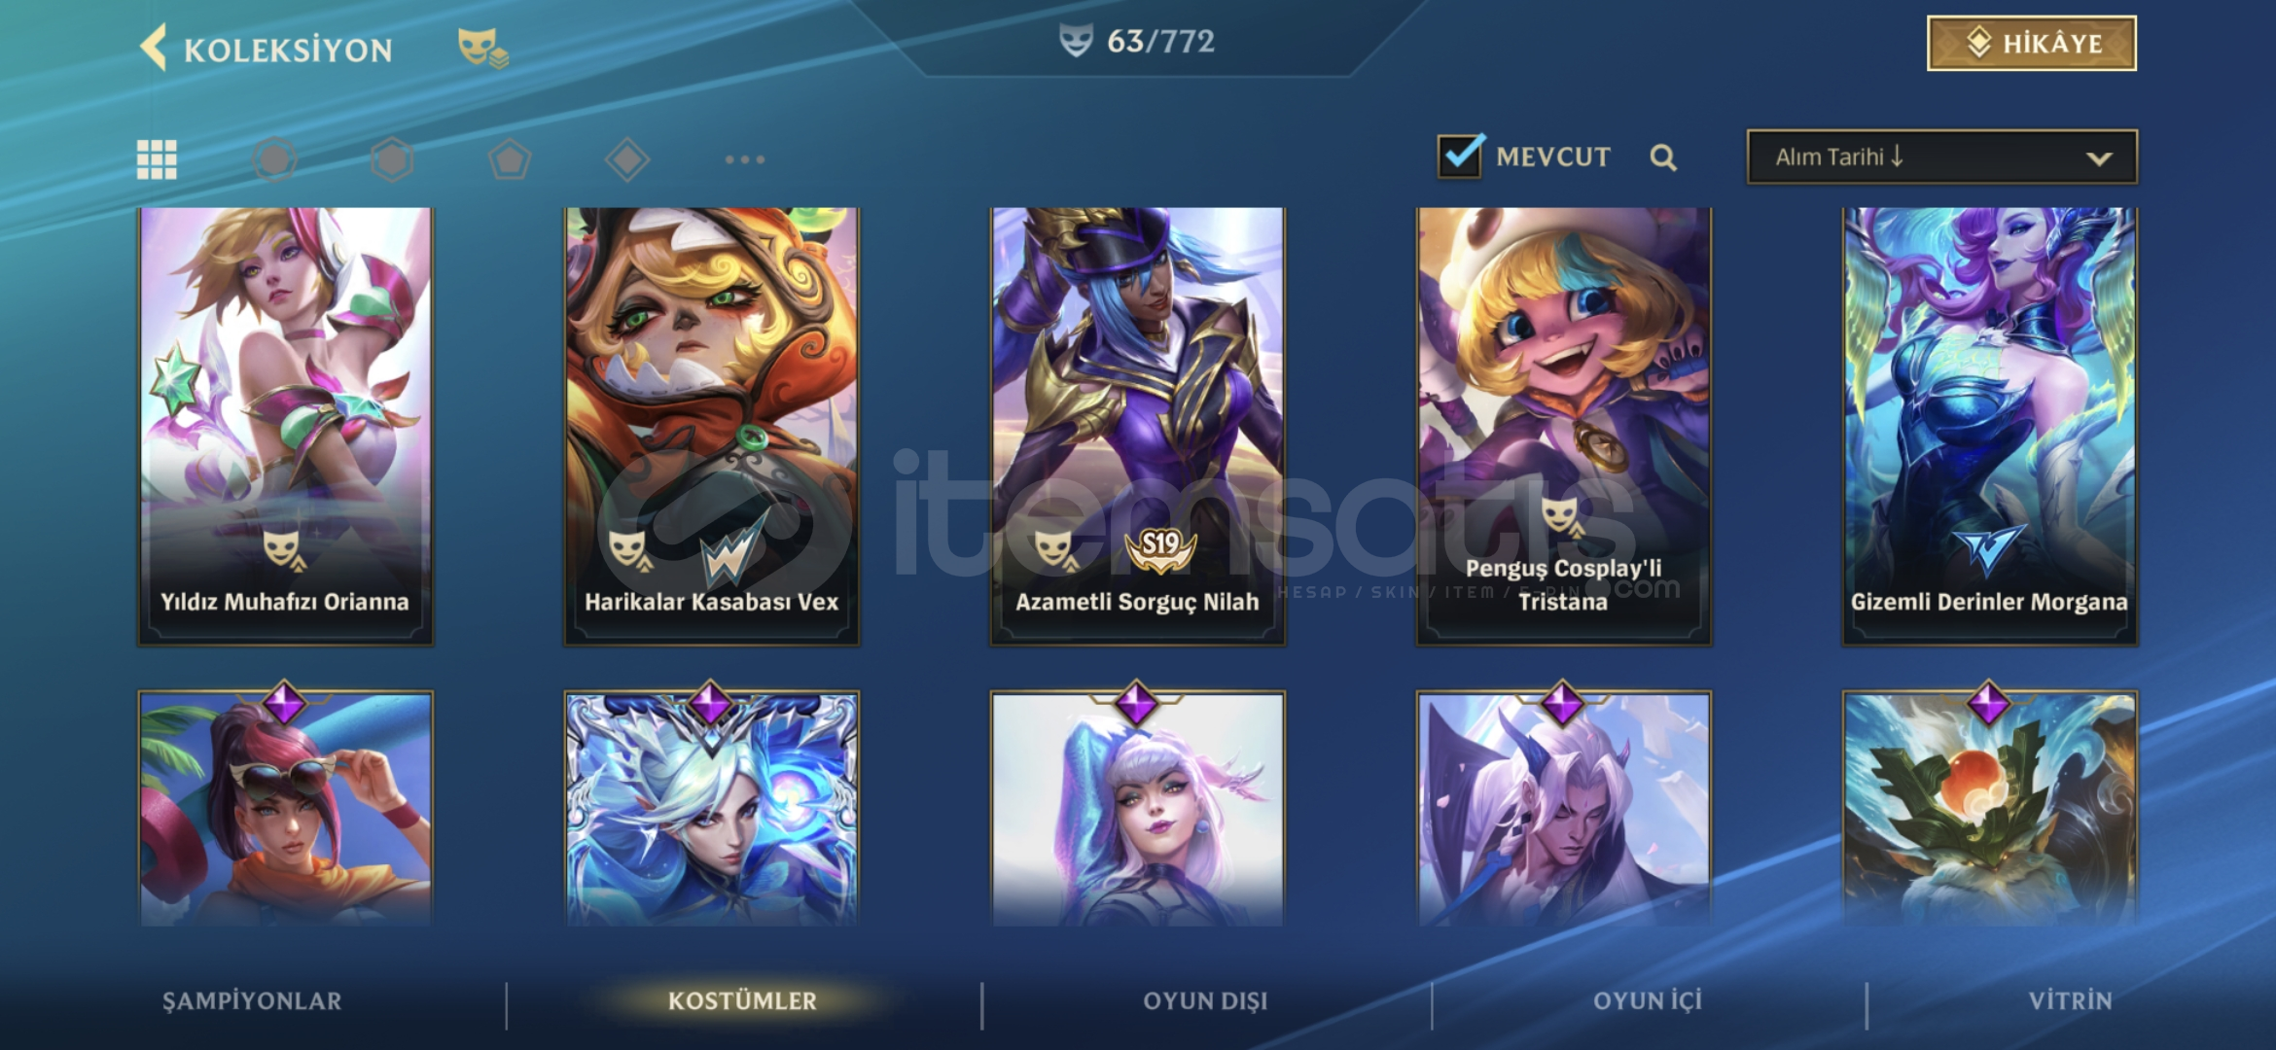Image resolution: width=2276 pixels, height=1050 pixels.
Task: Open the three-dots more filters
Action: (745, 159)
